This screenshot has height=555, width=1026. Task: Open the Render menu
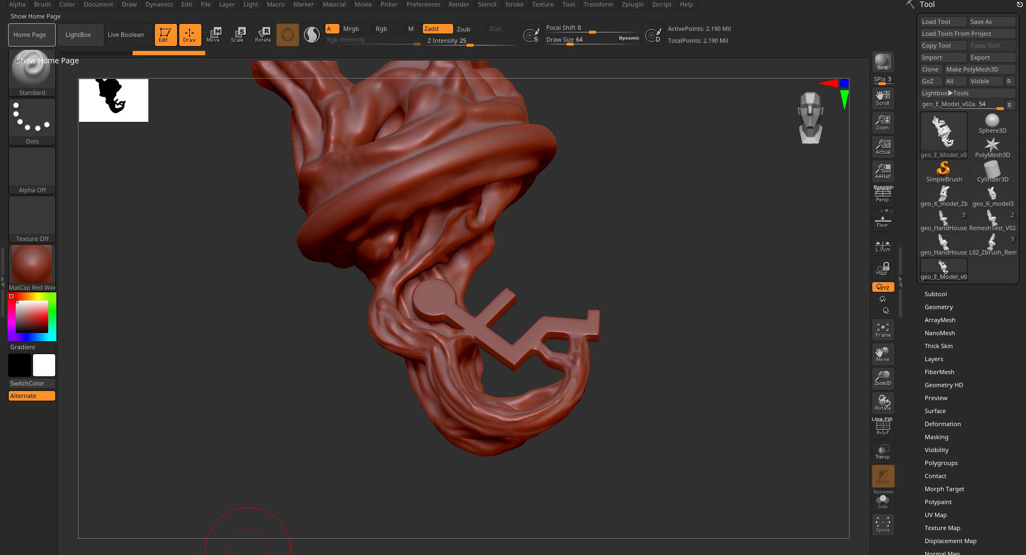[459, 4]
